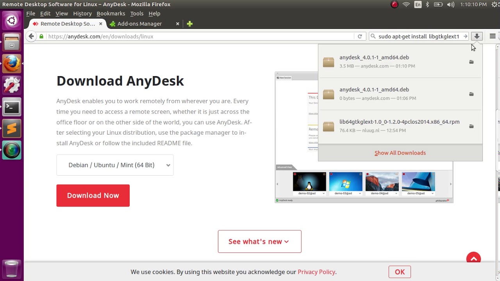Open a new tab with green plus

pos(190,24)
